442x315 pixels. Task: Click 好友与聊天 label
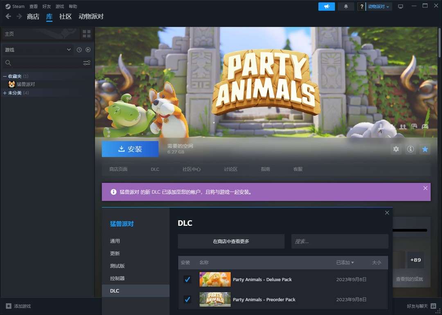tap(417, 306)
